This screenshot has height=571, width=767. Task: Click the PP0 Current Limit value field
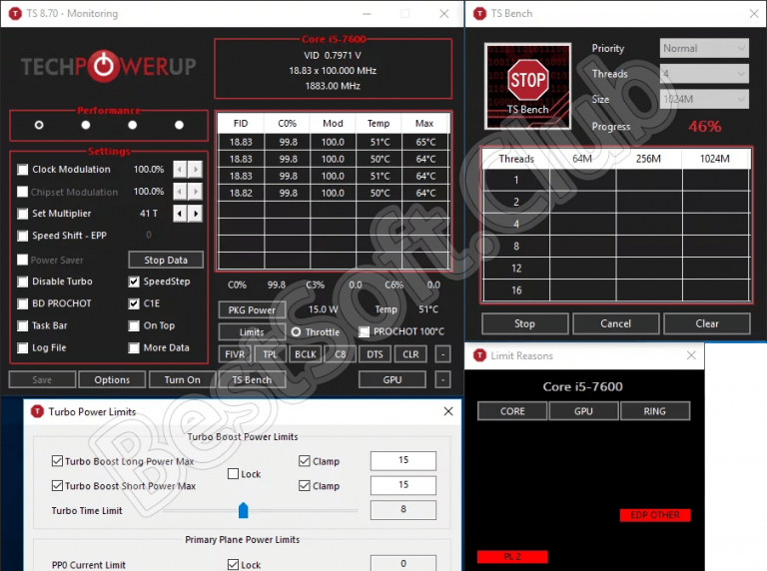pos(403,563)
